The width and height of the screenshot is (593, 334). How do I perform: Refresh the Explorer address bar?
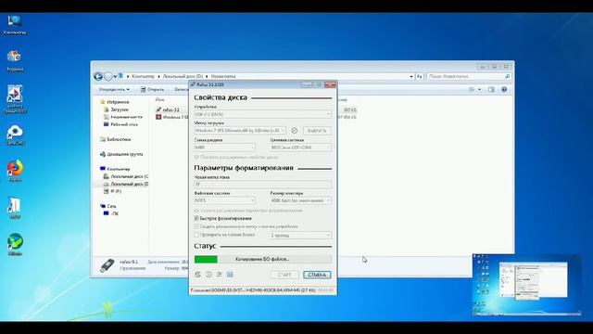point(420,76)
